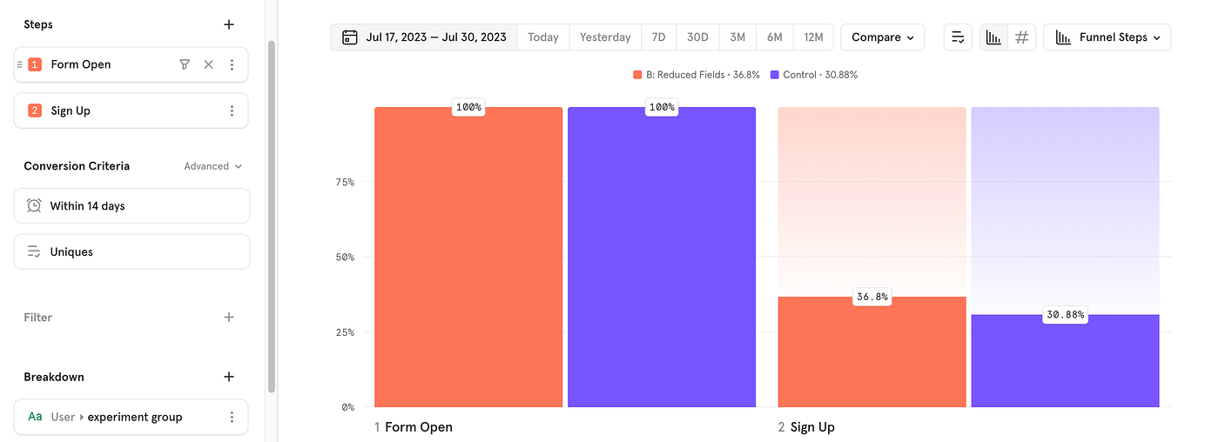1219x442 pixels.
Task: Select Yesterday date range
Action: pyautogui.click(x=605, y=37)
